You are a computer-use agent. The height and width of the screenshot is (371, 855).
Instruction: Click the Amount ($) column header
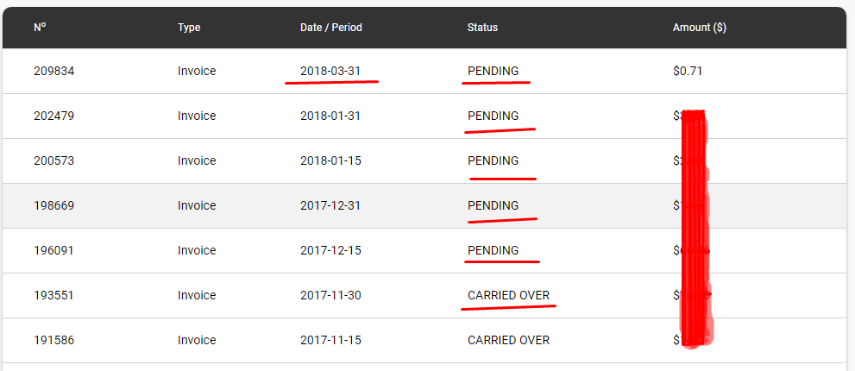(699, 28)
